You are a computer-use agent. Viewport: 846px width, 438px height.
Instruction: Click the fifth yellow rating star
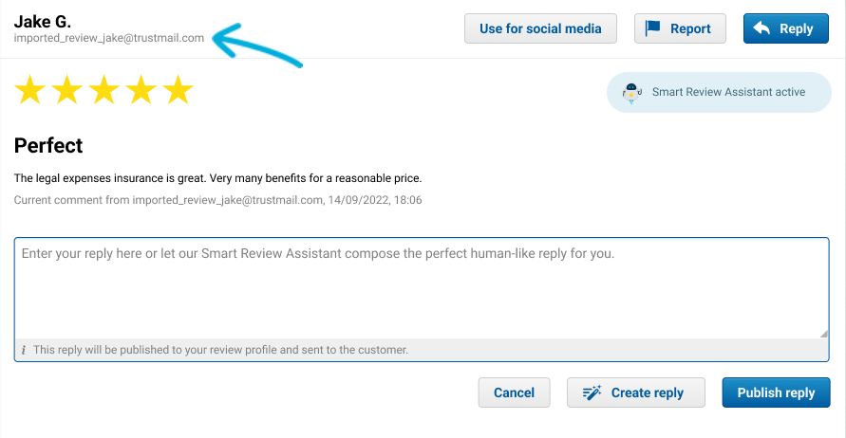[179, 89]
